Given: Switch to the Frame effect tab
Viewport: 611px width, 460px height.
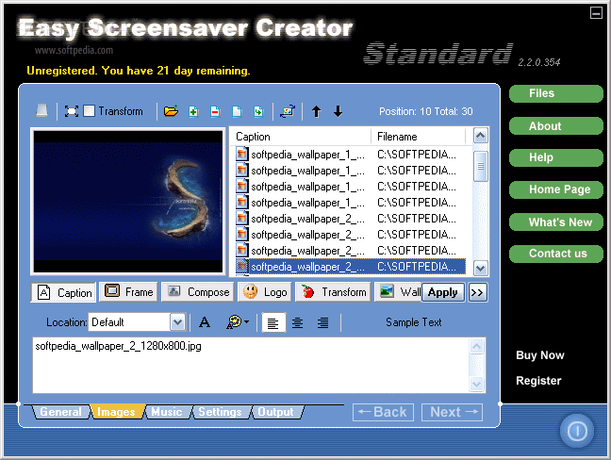Looking at the screenshot, I should point(128,291).
